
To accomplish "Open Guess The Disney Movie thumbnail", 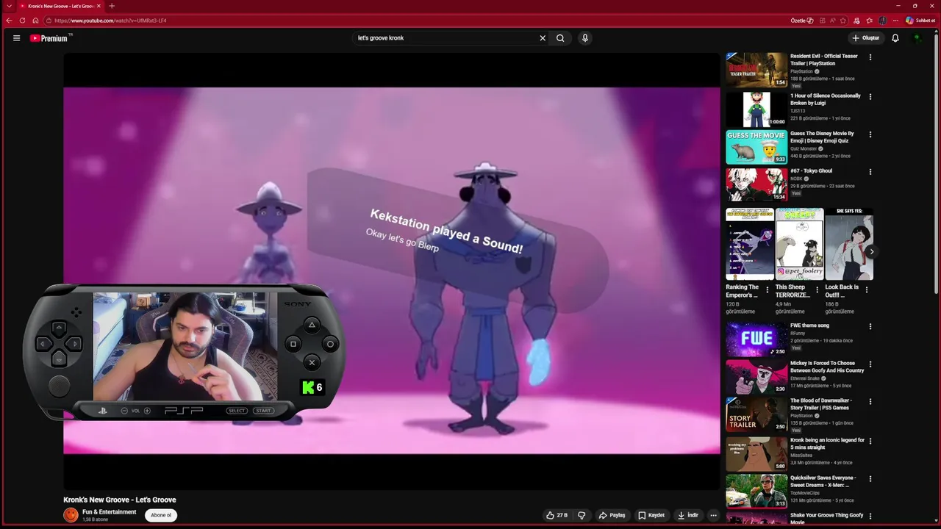I will [x=756, y=147].
